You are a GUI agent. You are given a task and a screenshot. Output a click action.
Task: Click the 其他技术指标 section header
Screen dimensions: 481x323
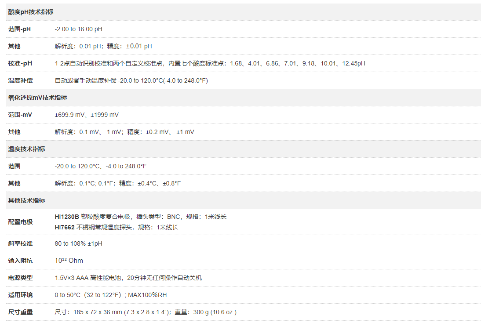pyautogui.click(x=26, y=200)
